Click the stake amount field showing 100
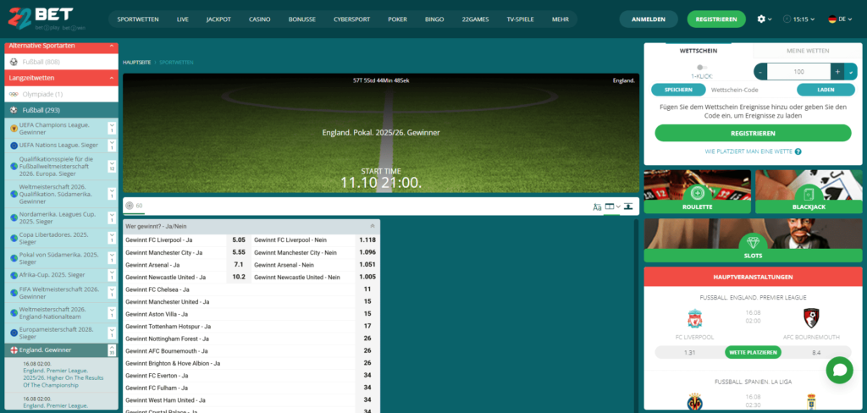This screenshot has height=413, width=867. (799, 72)
